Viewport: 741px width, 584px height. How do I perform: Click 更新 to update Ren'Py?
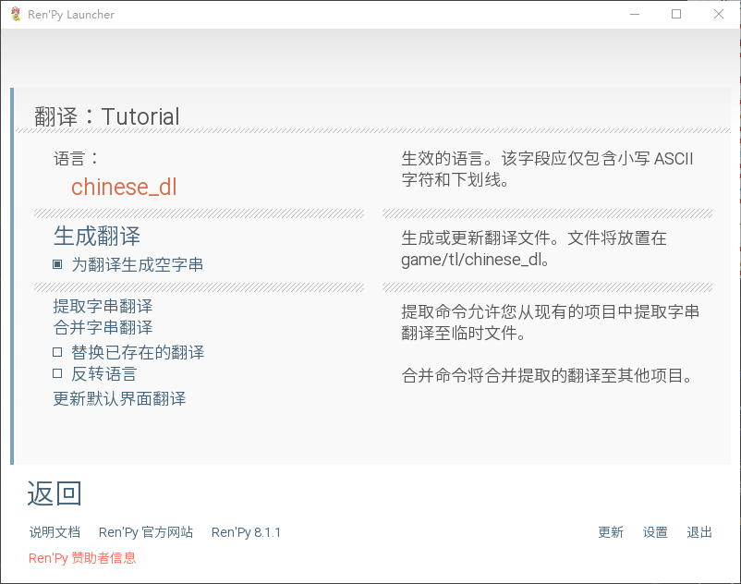tap(611, 532)
